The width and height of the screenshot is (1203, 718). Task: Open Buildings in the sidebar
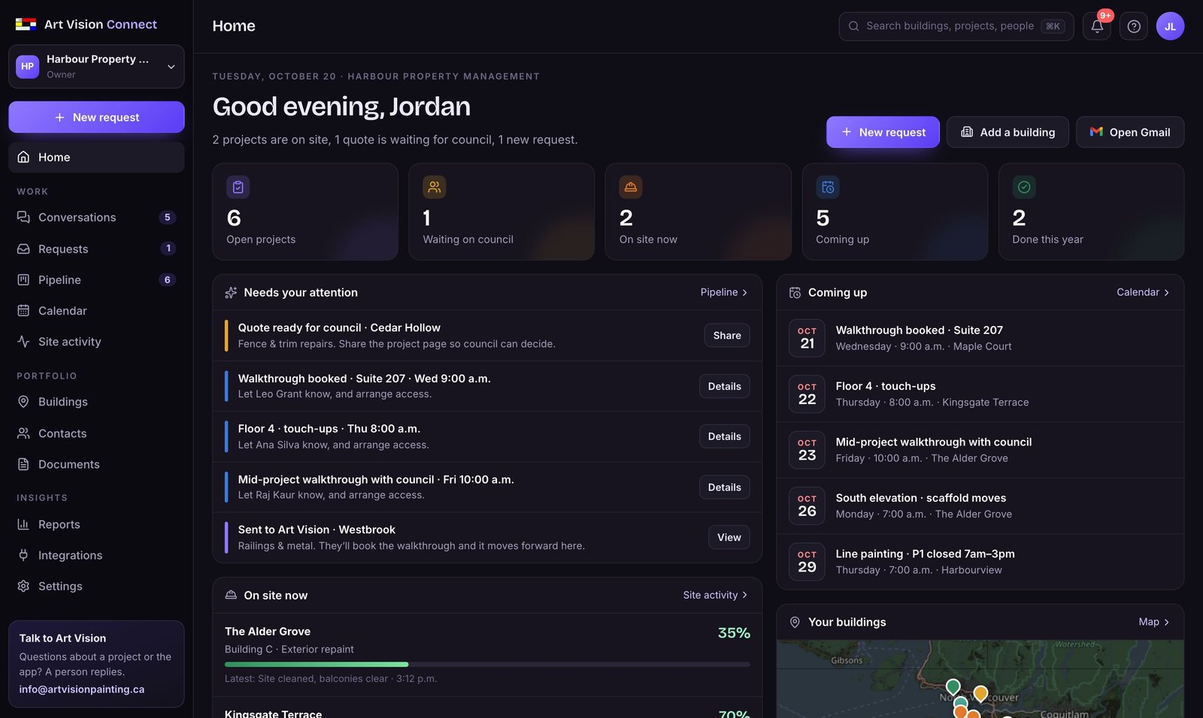point(96,402)
